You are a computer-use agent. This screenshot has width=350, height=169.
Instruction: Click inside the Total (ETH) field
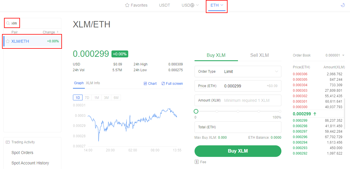[x=238, y=127]
